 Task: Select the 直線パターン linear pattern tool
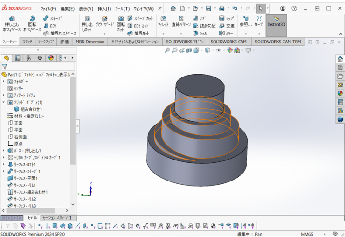[181, 21]
